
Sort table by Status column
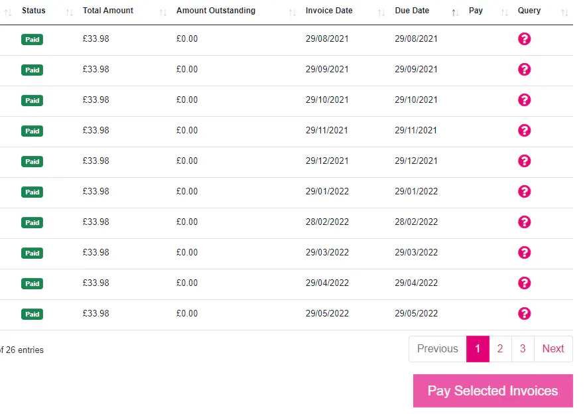tap(34, 11)
